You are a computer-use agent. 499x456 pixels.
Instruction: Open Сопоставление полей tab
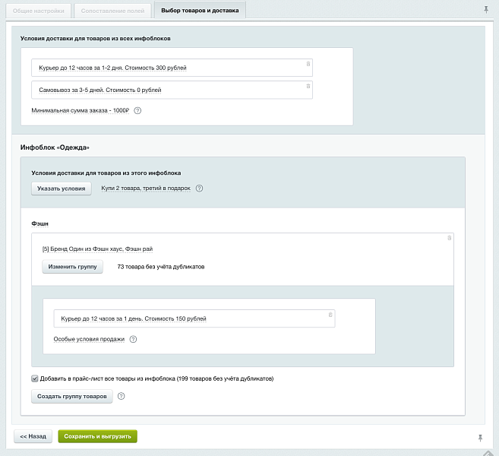pyautogui.click(x=112, y=11)
